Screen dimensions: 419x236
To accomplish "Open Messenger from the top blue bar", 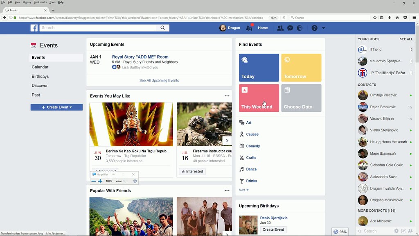I will click(290, 27).
